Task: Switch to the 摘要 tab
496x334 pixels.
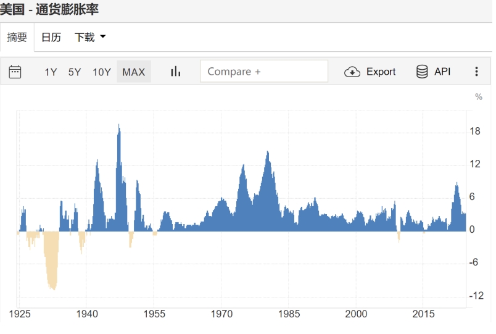Action: coord(17,38)
